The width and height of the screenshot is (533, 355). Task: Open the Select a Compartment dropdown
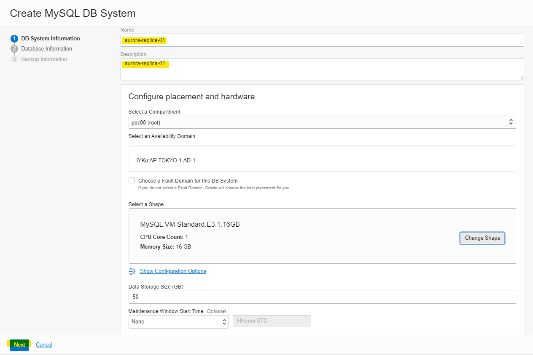[322, 122]
